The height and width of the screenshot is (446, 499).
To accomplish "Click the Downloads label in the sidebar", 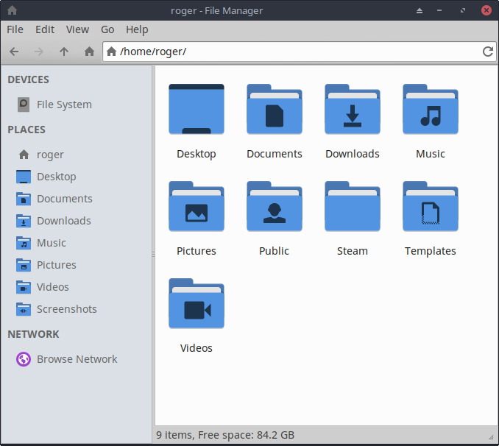I will click(64, 221).
